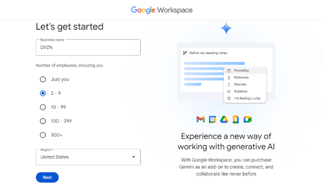Image resolution: width=323 pixels, height=190 pixels.
Task: Open the Region dropdown arrow
Action: [x=134, y=157]
